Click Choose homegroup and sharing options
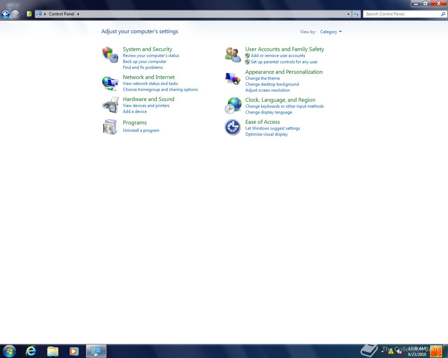Screen dimensions: 448x358 pyautogui.click(x=160, y=89)
